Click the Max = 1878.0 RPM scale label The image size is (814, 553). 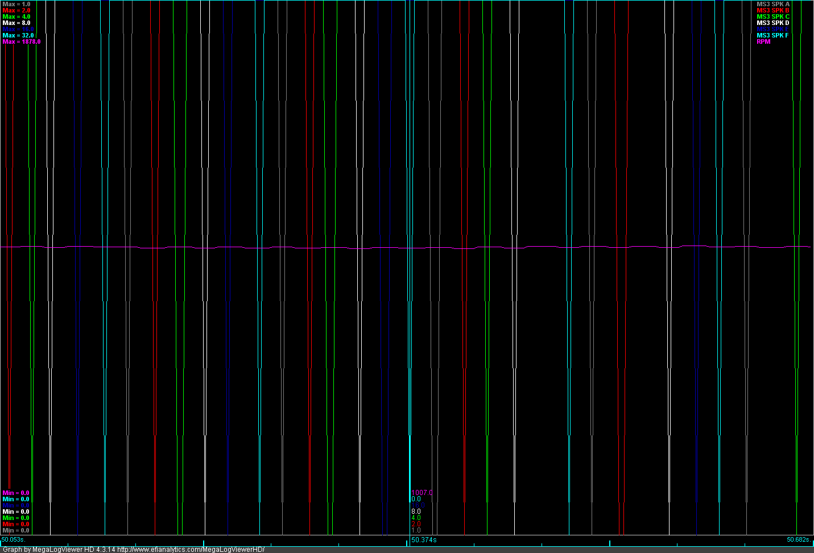(22, 41)
